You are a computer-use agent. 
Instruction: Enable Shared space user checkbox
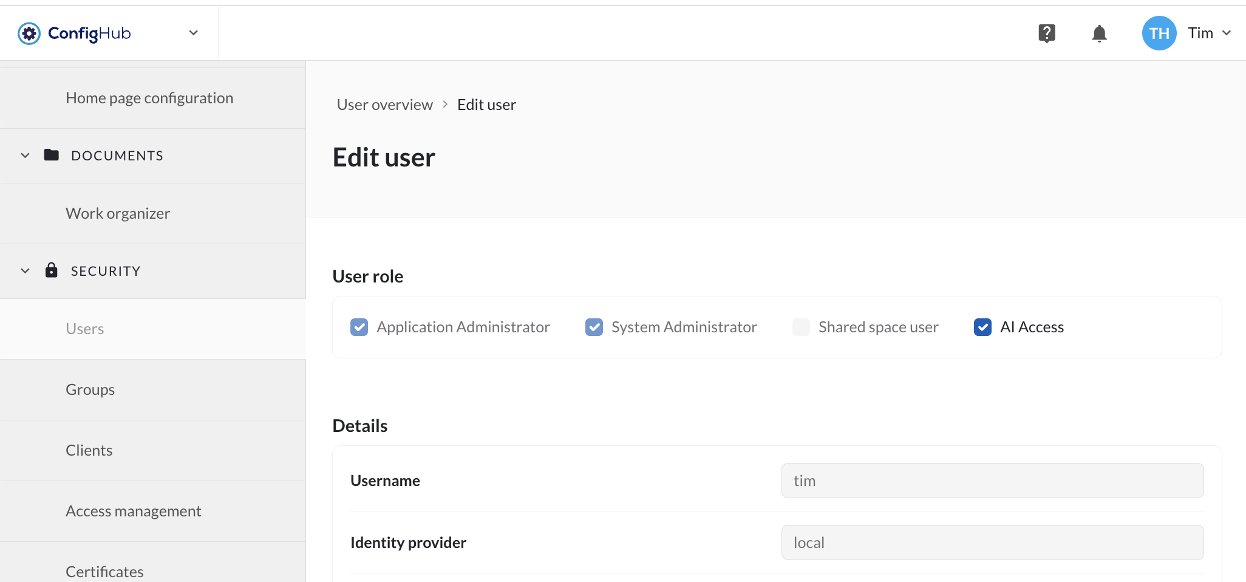coord(802,327)
